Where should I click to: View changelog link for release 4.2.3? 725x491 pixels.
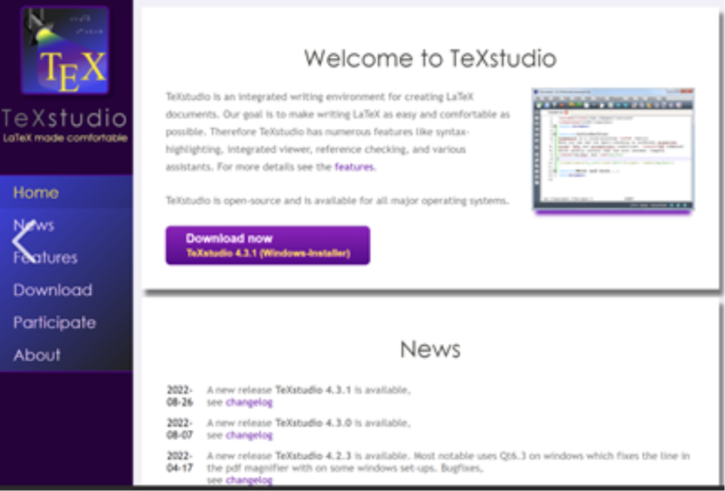[249, 480]
